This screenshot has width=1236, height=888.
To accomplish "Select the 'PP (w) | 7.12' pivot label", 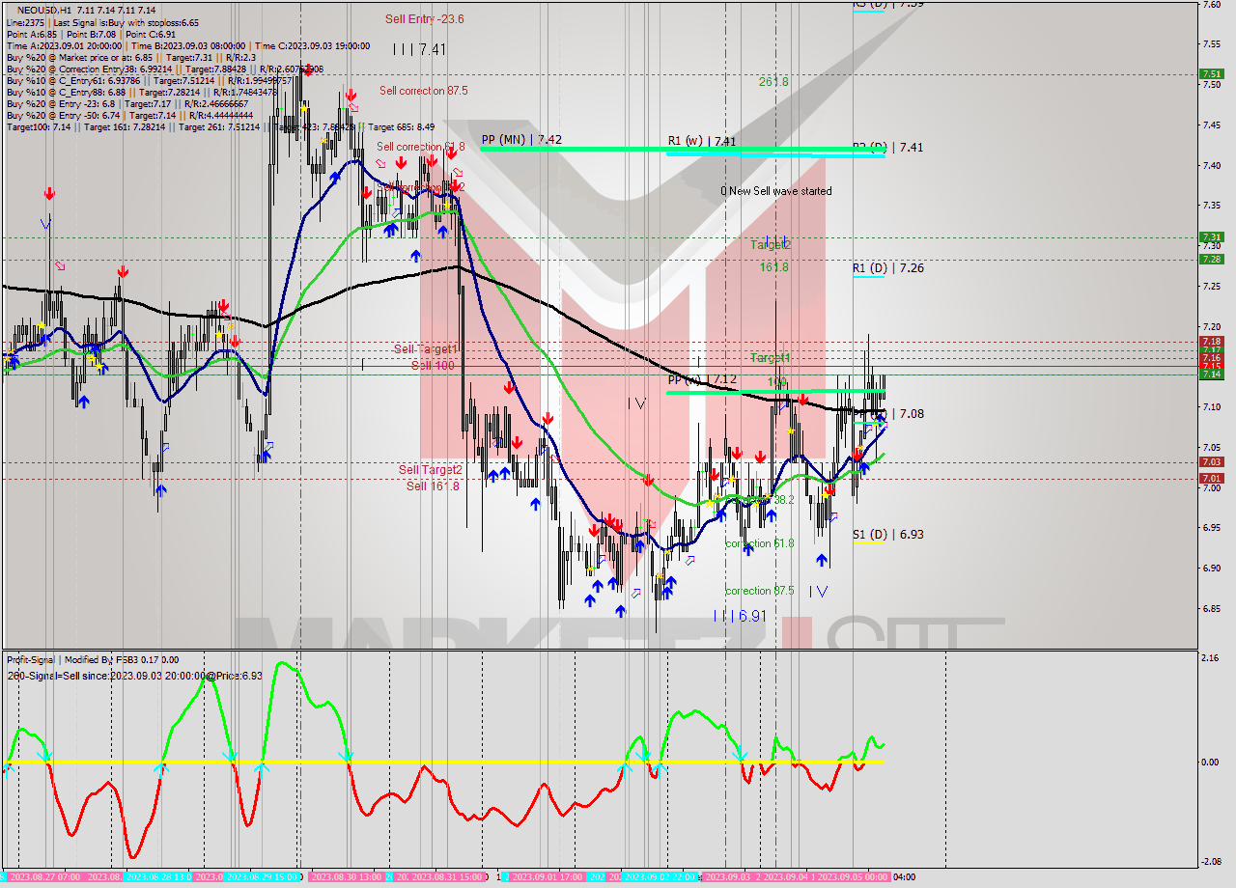I will [x=702, y=379].
